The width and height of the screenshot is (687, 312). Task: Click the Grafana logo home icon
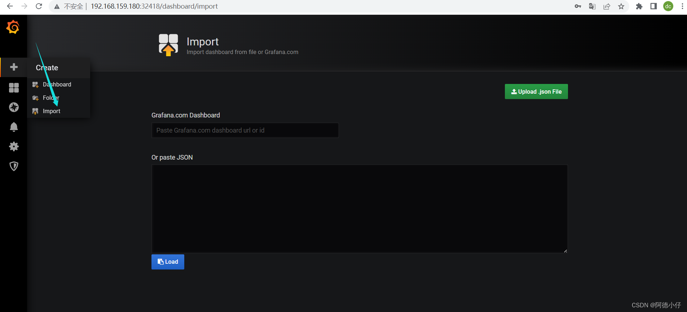point(13,27)
